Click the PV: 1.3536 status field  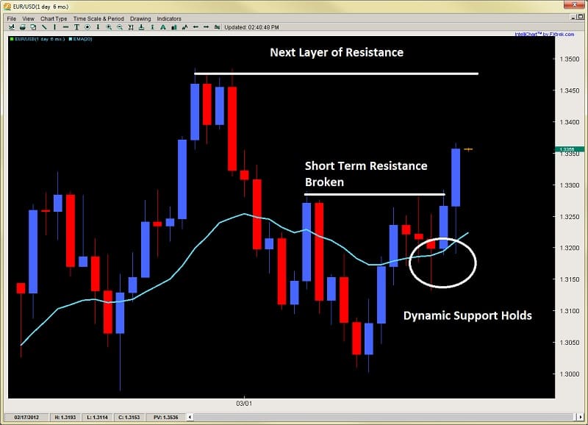click(x=166, y=417)
